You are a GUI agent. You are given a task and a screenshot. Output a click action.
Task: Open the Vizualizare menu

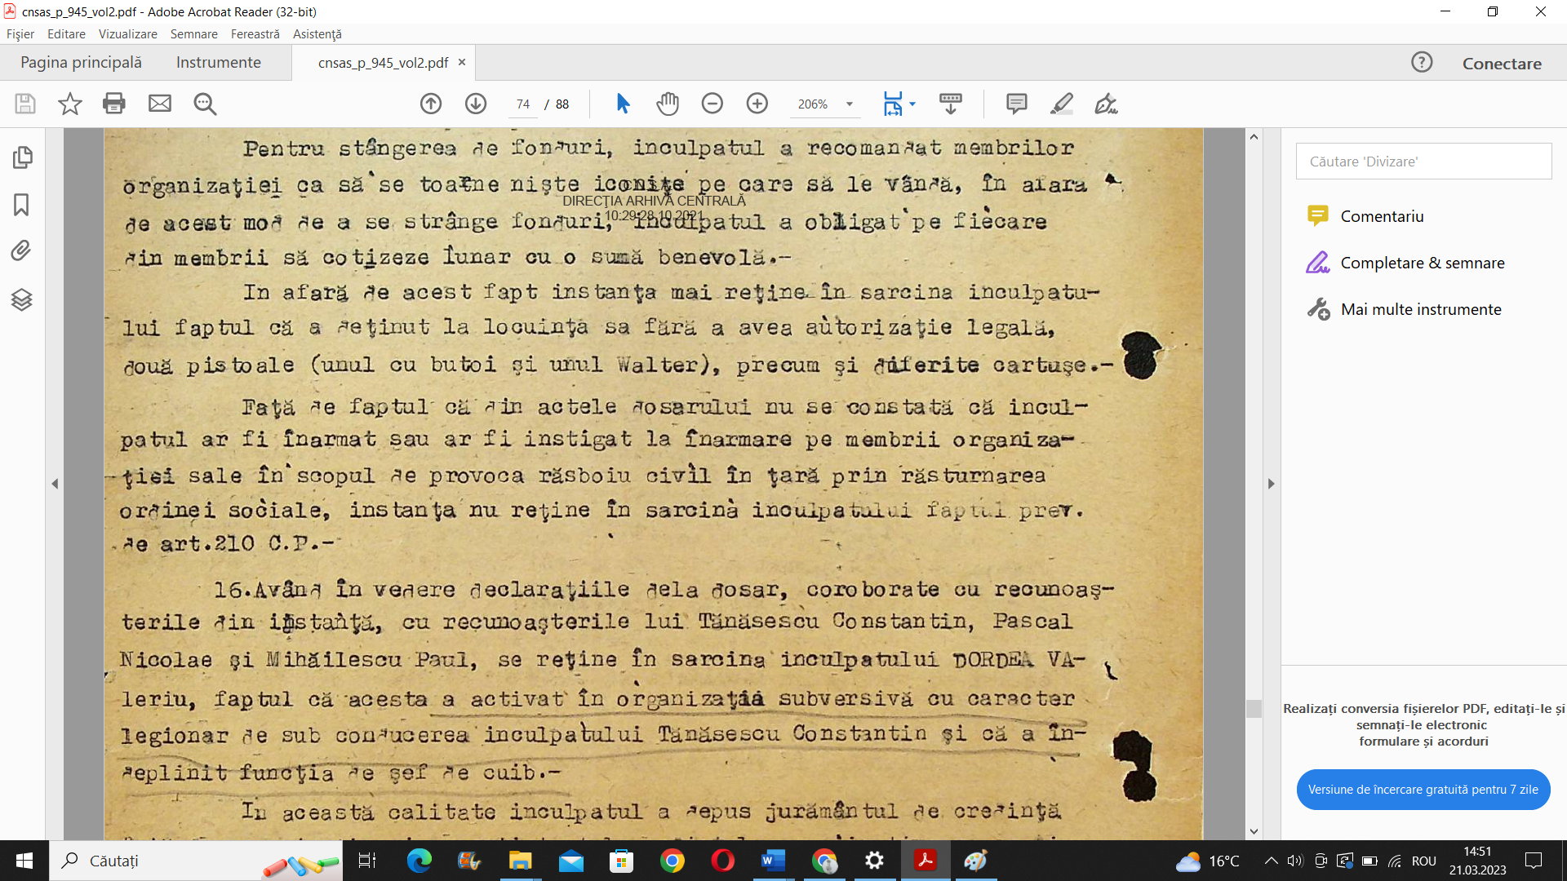click(x=127, y=34)
